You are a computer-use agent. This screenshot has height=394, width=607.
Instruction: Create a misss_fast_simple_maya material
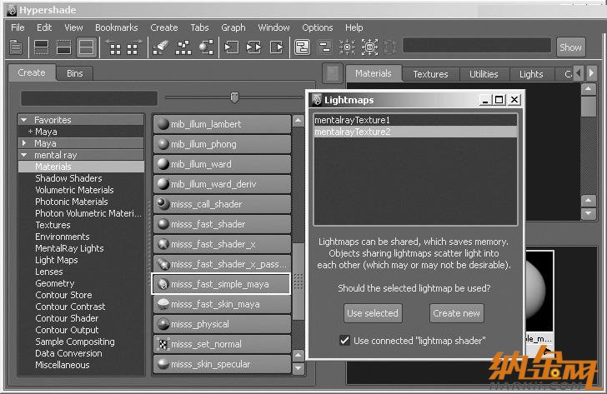click(x=221, y=284)
